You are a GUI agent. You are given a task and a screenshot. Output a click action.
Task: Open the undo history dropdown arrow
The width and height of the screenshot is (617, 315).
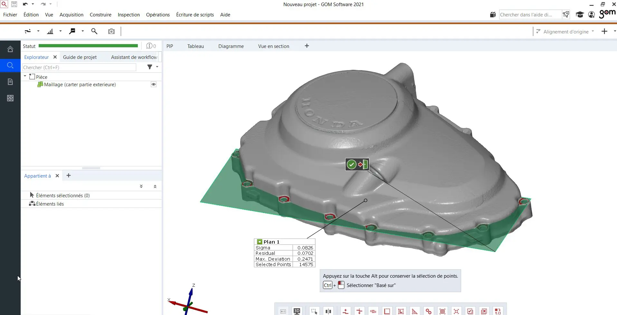[x=33, y=4]
